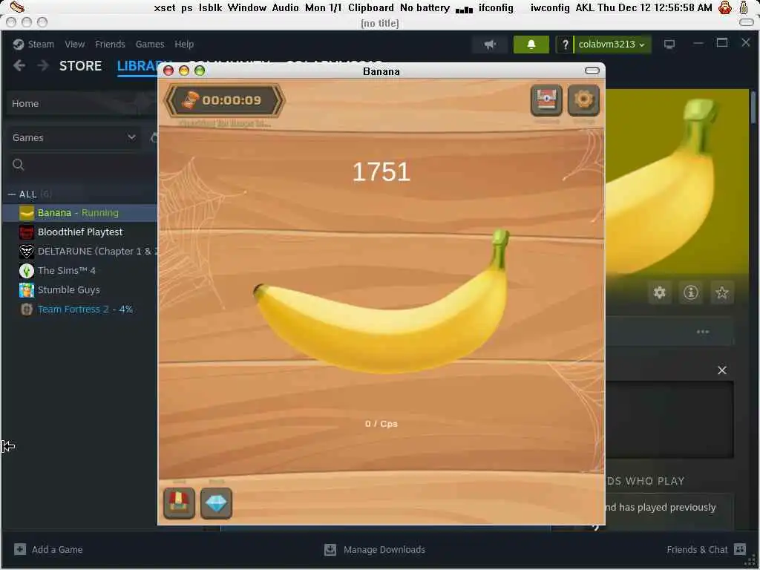This screenshot has height=570, width=760.
Task: Toggle Big Picture mode monitor icon
Action: click(669, 45)
